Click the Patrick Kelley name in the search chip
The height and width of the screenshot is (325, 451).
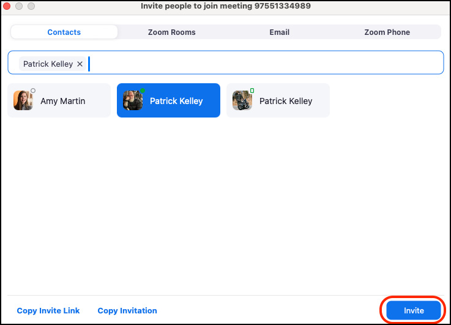point(48,64)
